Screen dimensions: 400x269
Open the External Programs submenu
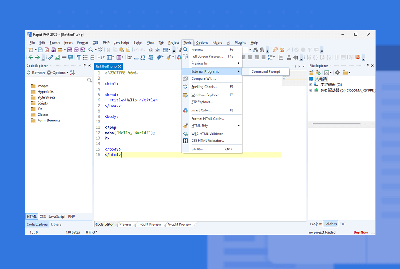pos(212,71)
